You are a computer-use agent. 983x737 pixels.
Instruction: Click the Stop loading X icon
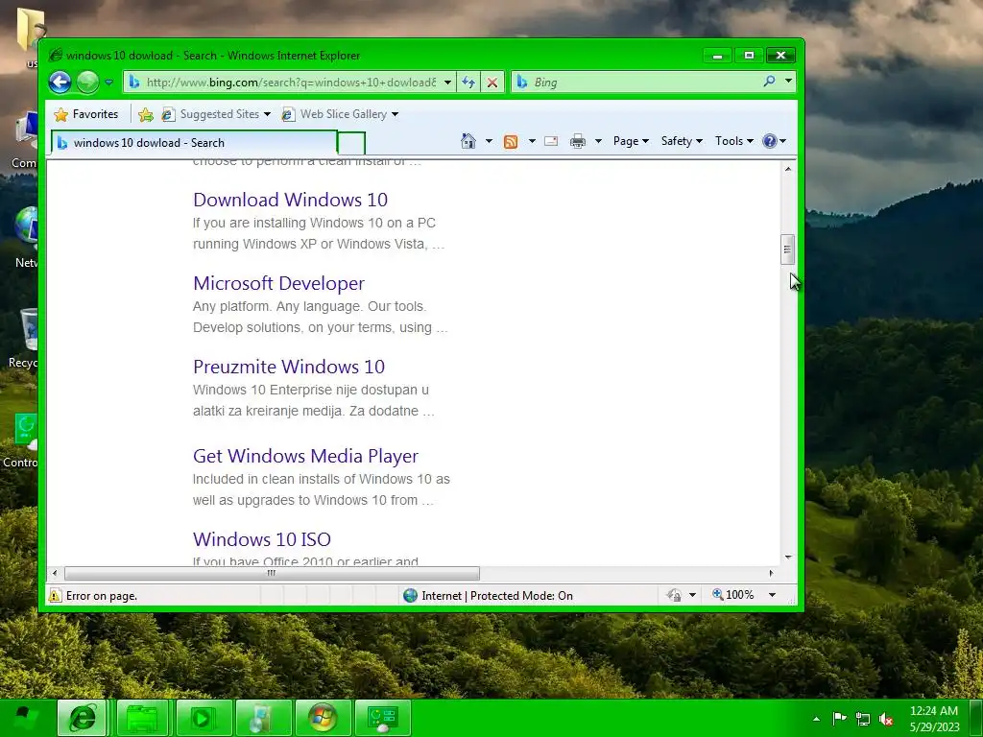(x=492, y=83)
